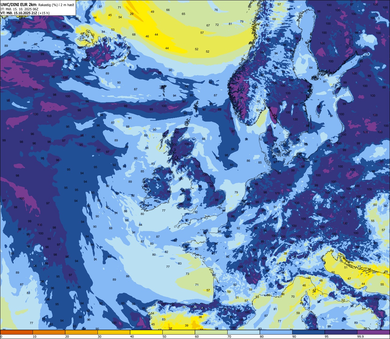Screen dimensions: 390x339
Task: Click the humidity value '65' on the map
Action: pos(183,14)
